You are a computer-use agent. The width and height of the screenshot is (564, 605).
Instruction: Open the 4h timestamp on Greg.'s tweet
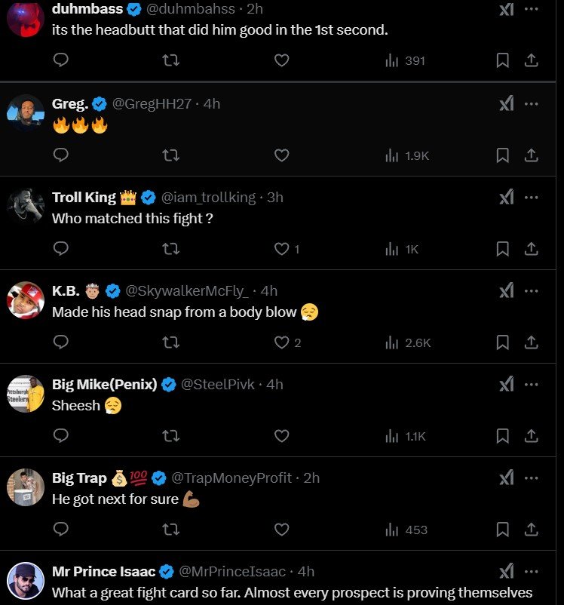212,104
